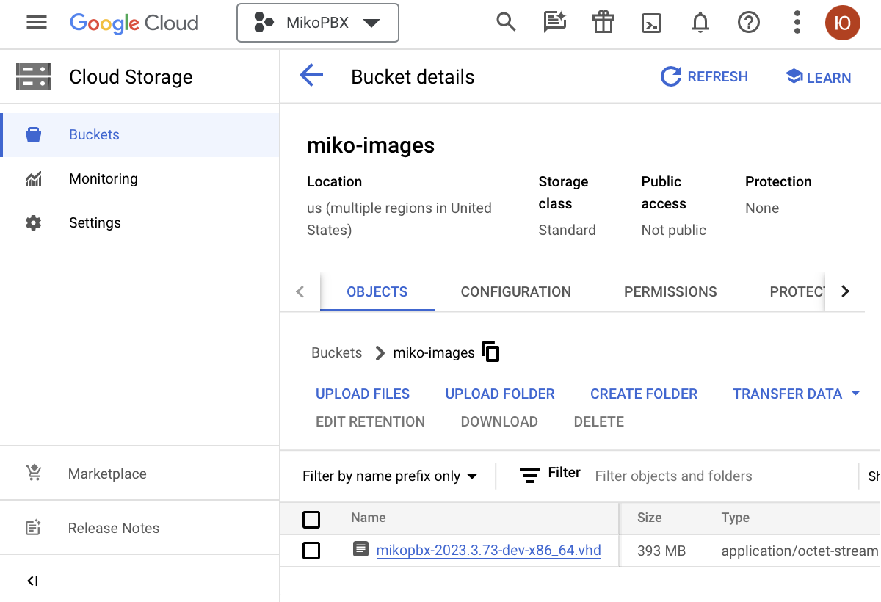
Task: Click the search magnifier icon
Action: pos(506,23)
